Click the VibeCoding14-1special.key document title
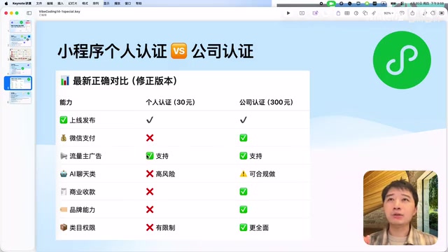 (59, 12)
